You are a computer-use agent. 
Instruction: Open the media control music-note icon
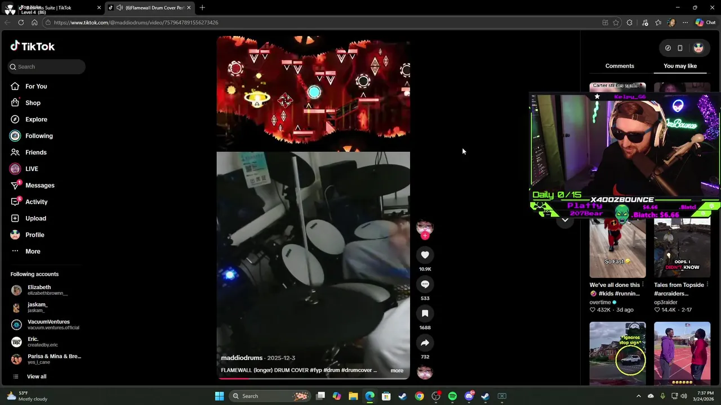click(645, 22)
